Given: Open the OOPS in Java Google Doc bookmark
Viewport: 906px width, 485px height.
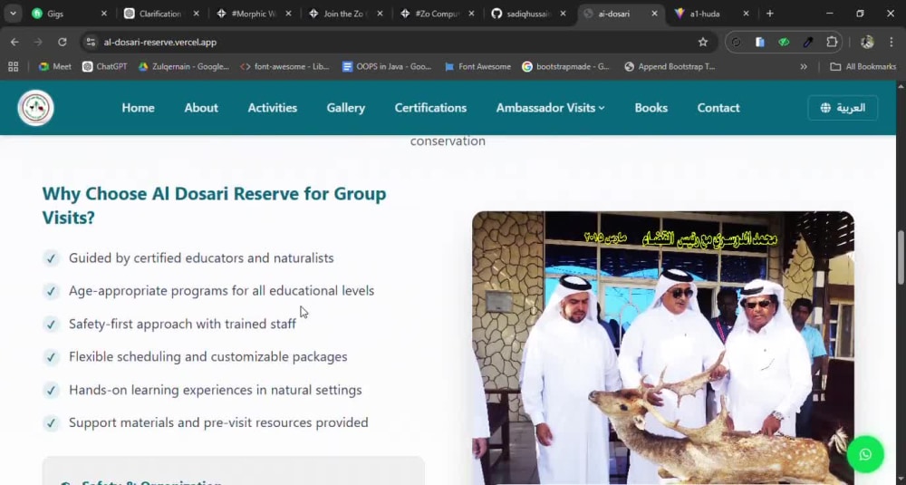Looking at the screenshot, I should point(387,66).
